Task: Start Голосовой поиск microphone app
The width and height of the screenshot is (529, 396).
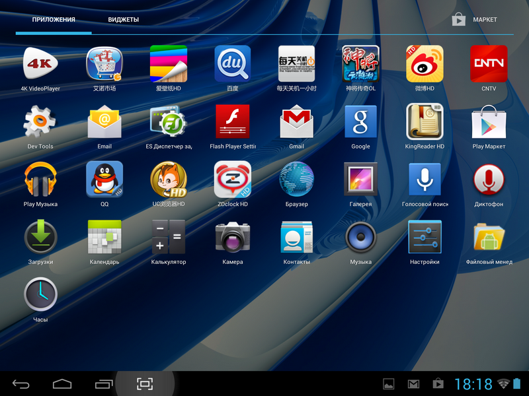Action: coord(425,180)
